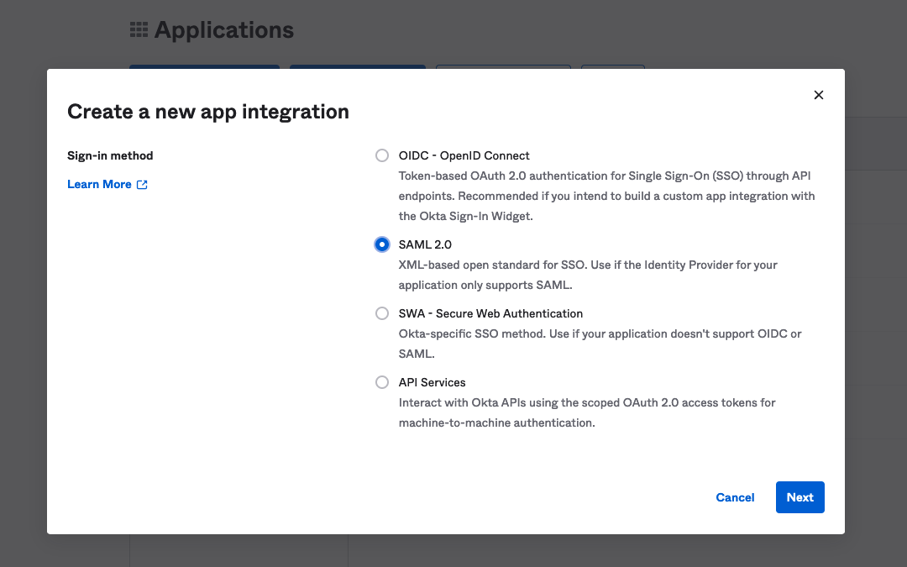Click the Interact with Okta APIs description
This screenshot has width=907, height=567.
[x=586, y=412]
